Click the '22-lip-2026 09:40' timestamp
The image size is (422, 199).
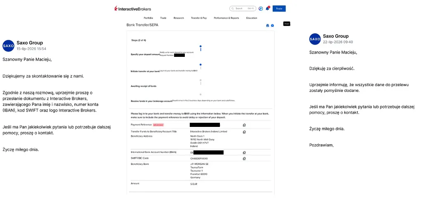pos(338,42)
